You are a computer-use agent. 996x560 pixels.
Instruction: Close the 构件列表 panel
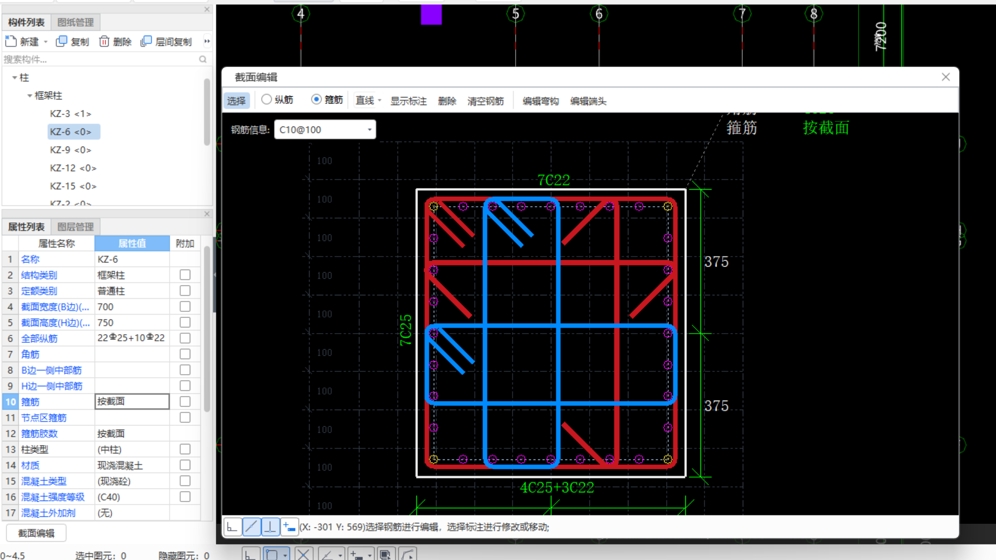(207, 9)
